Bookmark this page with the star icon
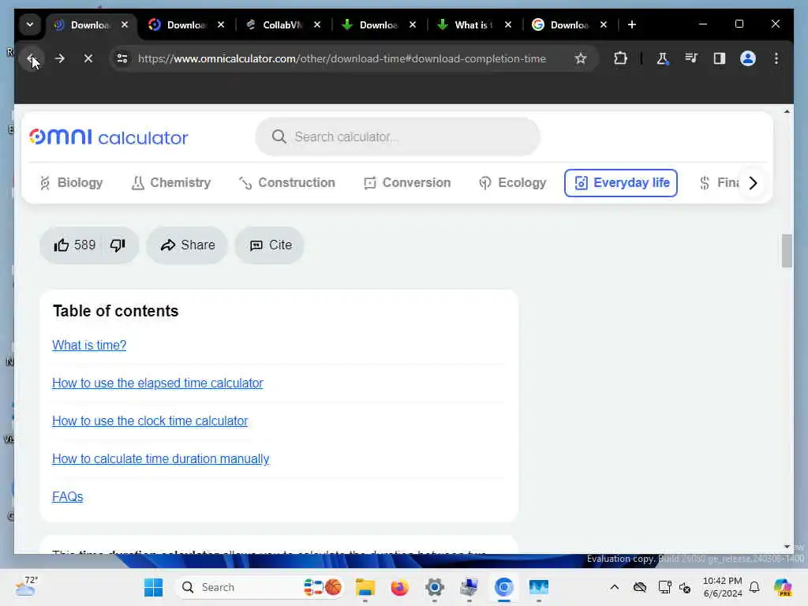 click(581, 58)
